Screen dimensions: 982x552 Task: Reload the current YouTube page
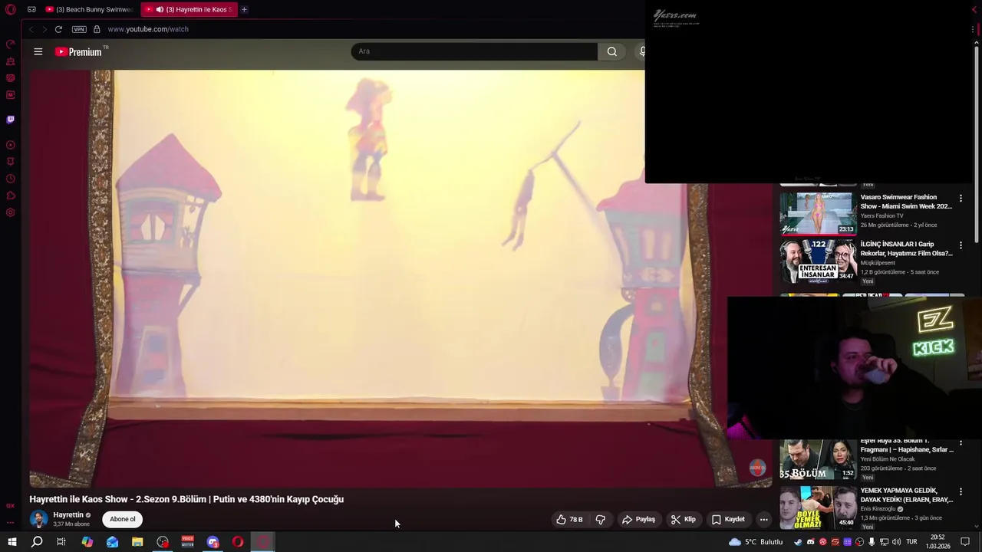(x=58, y=29)
